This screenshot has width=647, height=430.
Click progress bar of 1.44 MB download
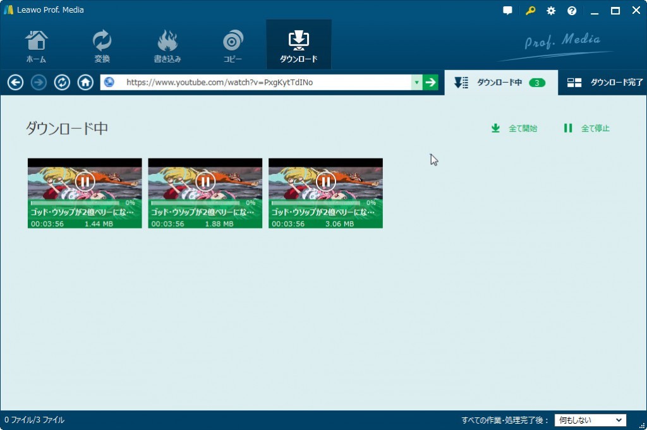pos(75,203)
